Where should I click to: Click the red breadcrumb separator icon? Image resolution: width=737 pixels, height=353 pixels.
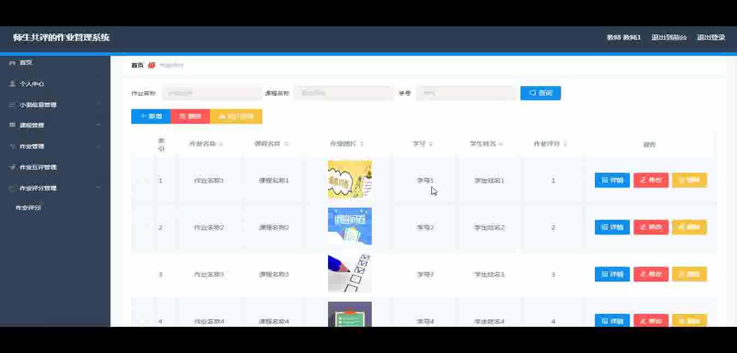pyautogui.click(x=151, y=65)
